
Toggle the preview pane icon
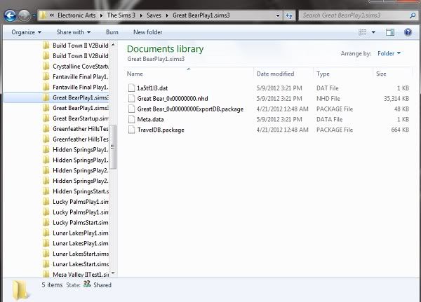point(390,32)
